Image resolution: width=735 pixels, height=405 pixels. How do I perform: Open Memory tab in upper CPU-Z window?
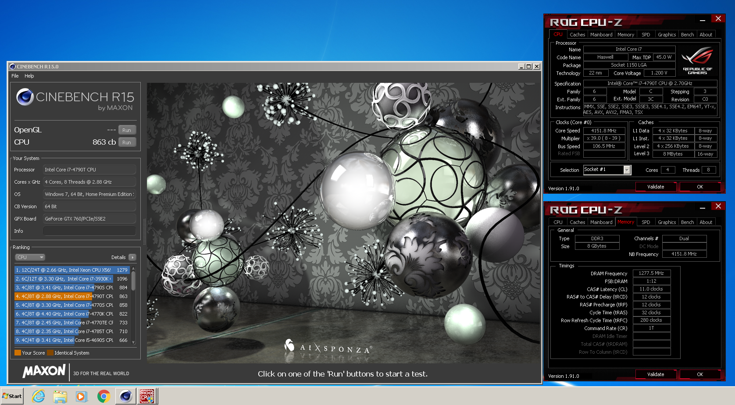[626, 35]
